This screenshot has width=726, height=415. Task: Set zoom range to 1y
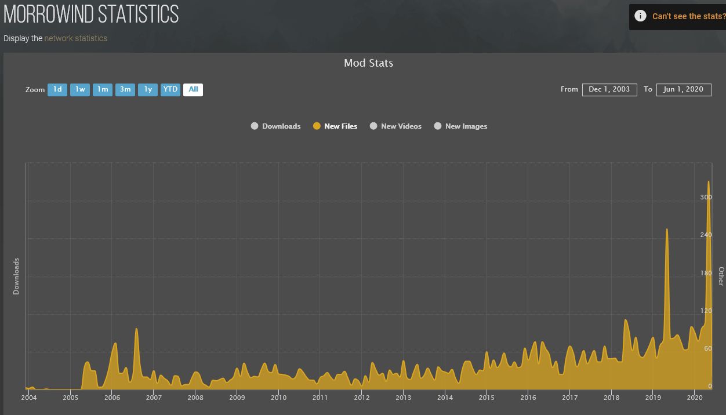148,89
